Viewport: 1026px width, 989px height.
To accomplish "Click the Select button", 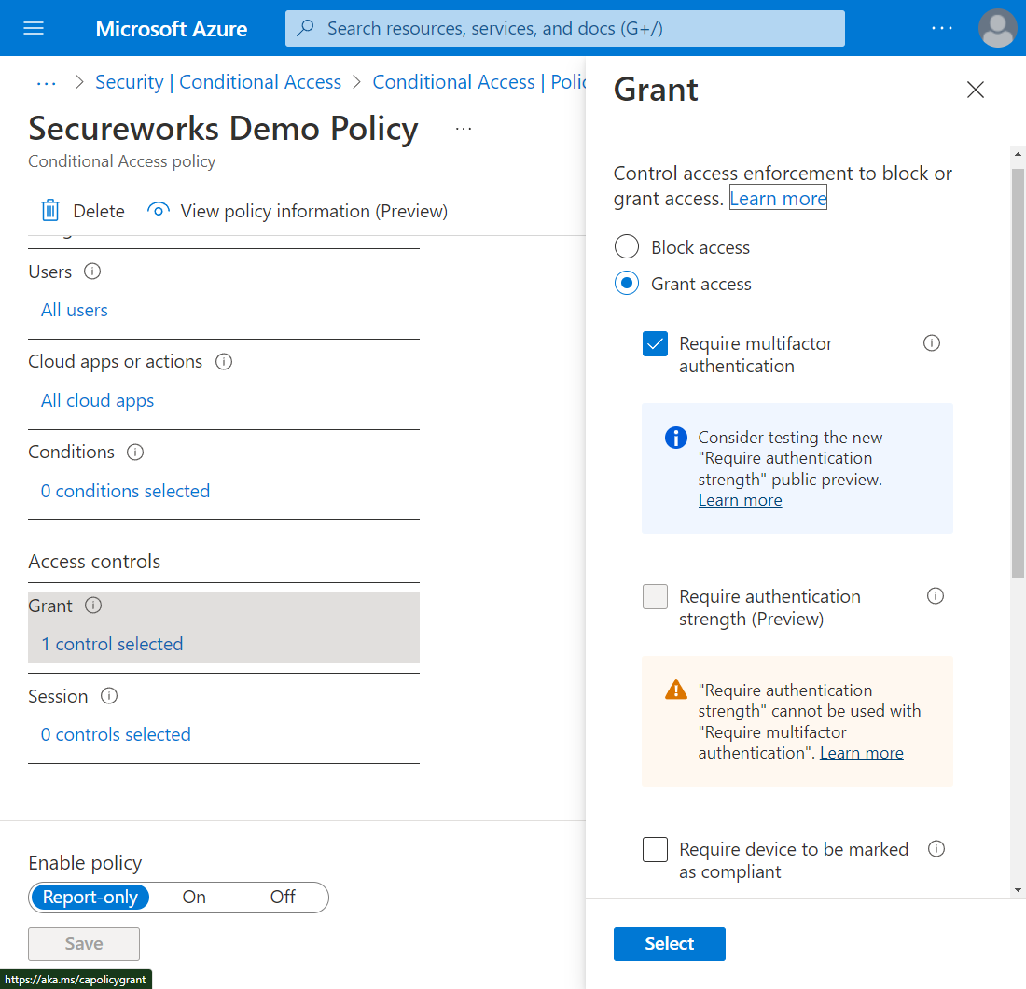I will (x=670, y=944).
